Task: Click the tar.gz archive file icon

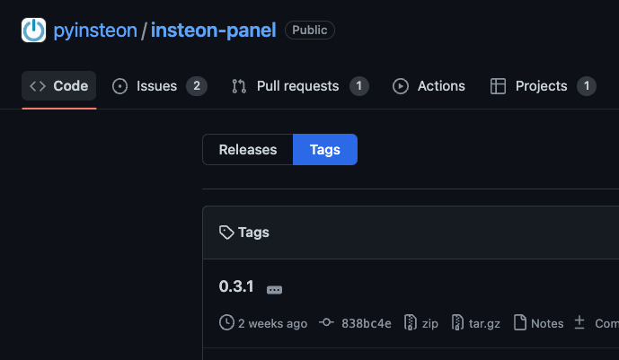Action: point(457,322)
